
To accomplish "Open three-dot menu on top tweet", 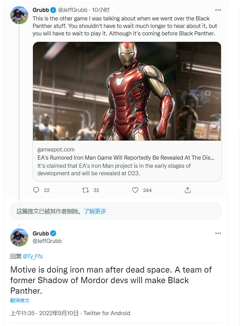I will pyautogui.click(x=218, y=10).
